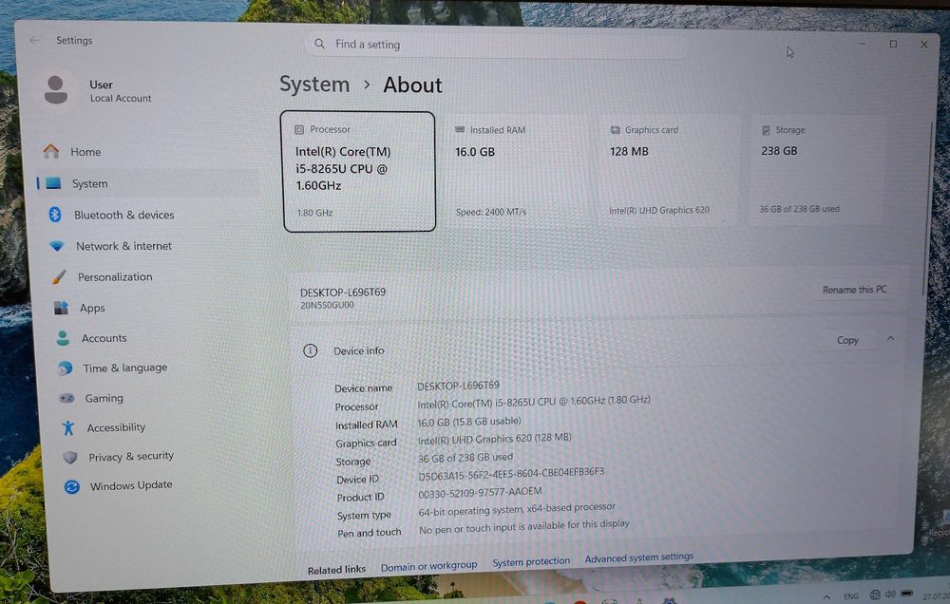The height and width of the screenshot is (604, 950).
Task: Click the taskbar battery icon
Action: (907, 594)
